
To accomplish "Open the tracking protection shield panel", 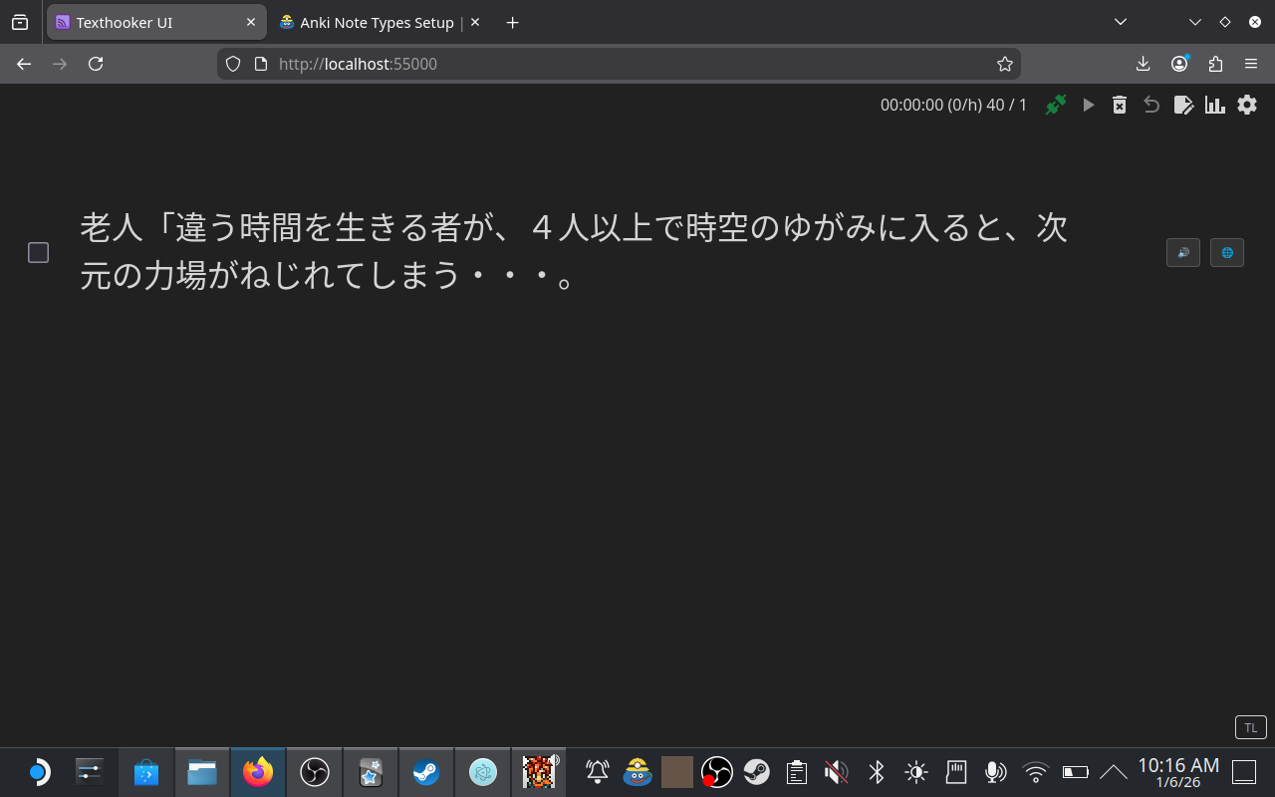I will click(232, 64).
